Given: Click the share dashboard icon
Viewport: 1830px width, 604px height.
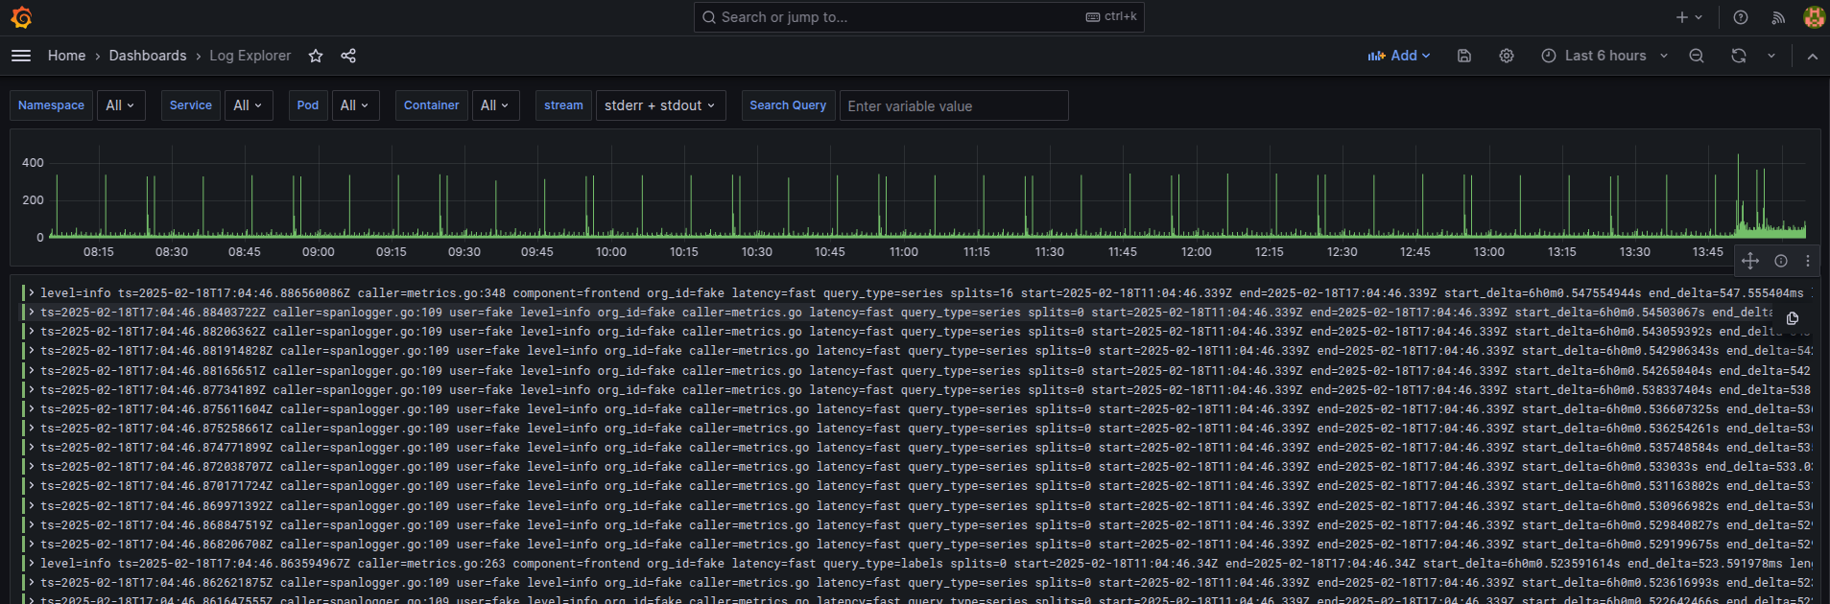Looking at the screenshot, I should click(348, 56).
